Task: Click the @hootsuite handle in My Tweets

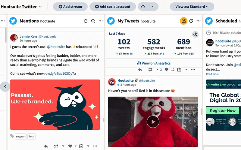Action: 147,81
